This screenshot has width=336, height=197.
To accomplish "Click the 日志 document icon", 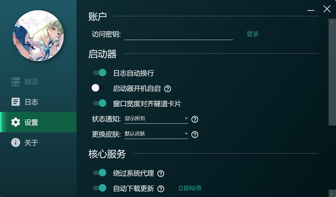I will click(x=16, y=102).
